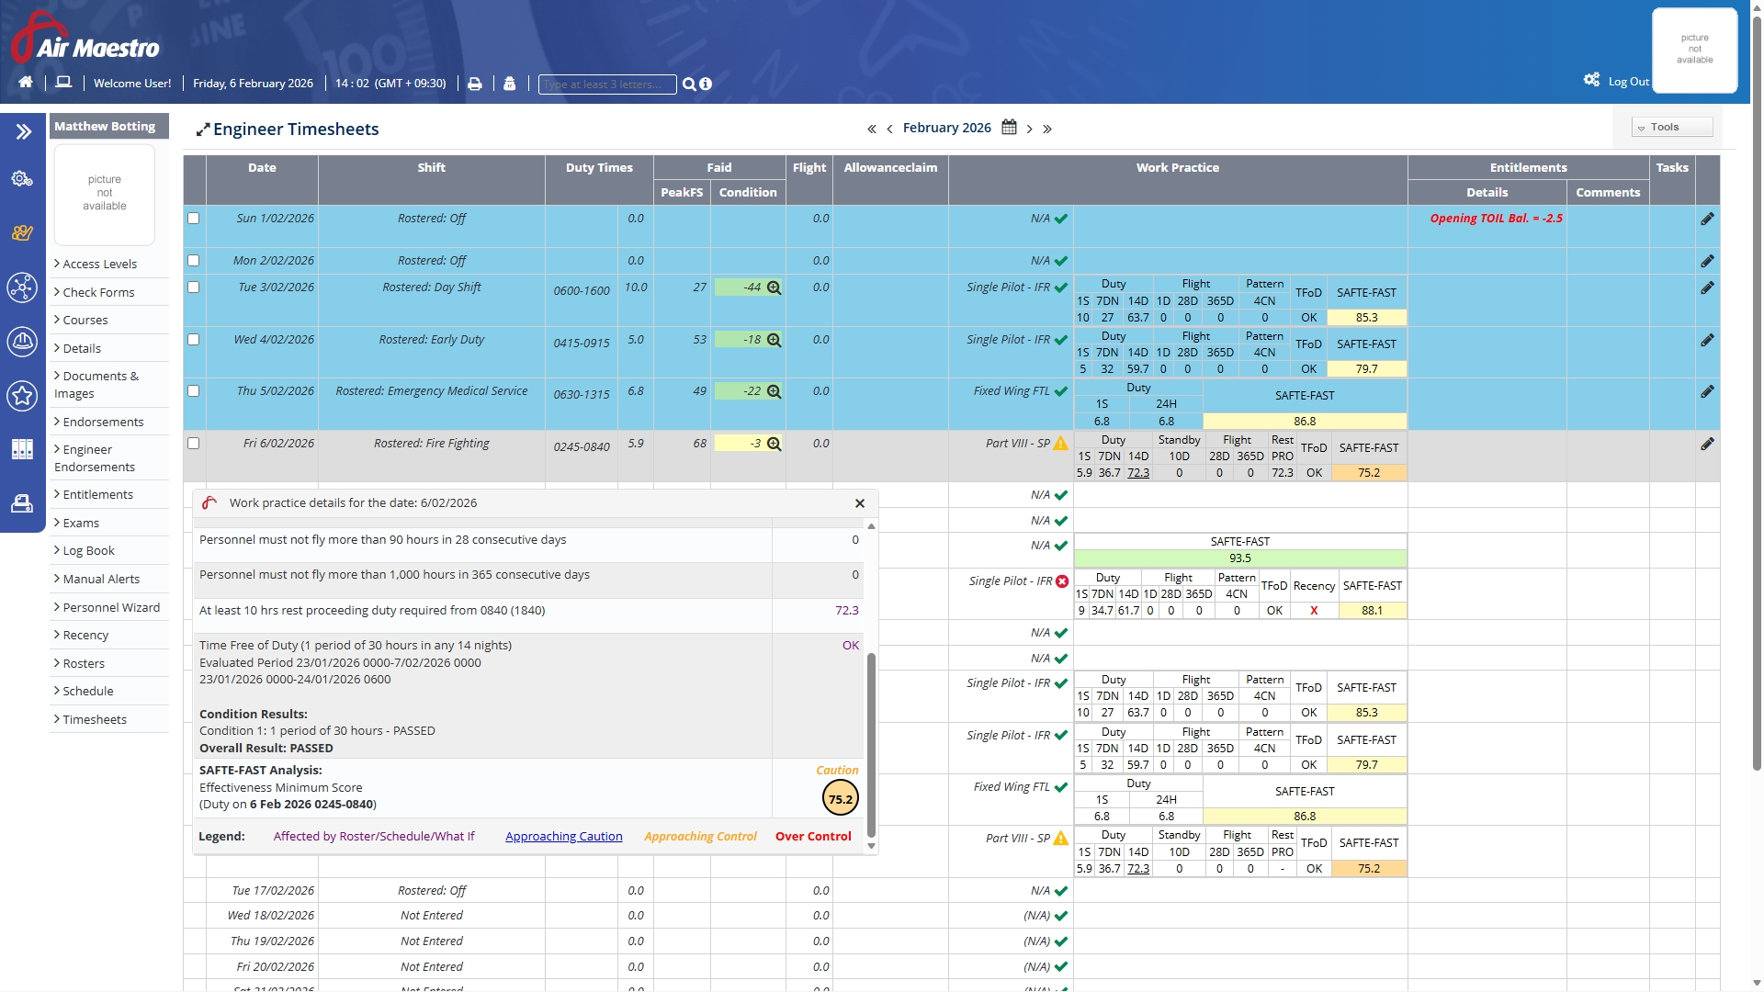Open Timesheets in side menu
The image size is (1764, 992).
95,719
